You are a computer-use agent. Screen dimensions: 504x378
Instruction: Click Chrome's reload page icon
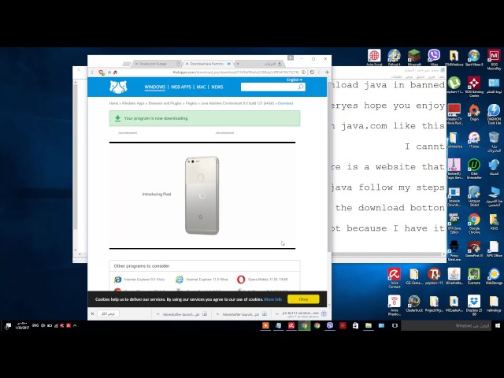point(312,72)
